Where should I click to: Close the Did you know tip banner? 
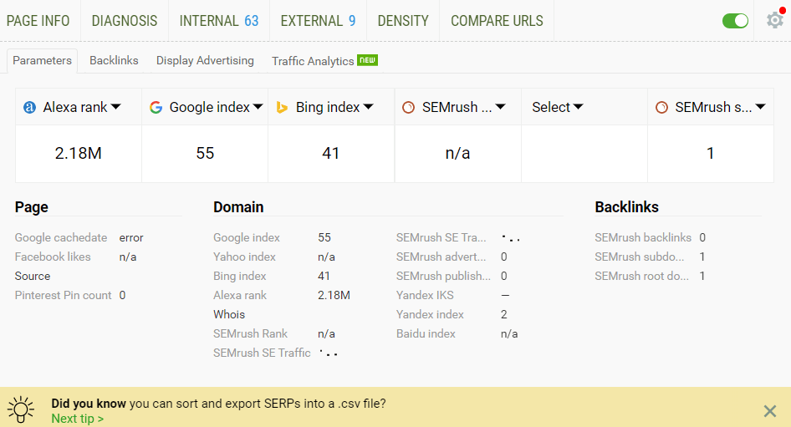[770, 411]
